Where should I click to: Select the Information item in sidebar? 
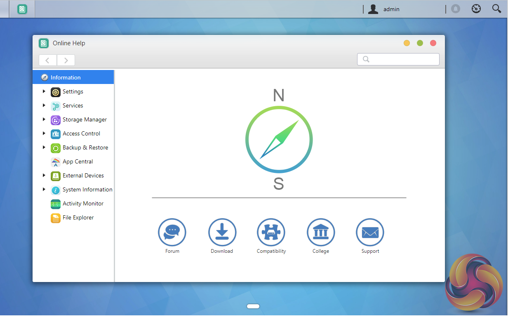click(x=73, y=77)
